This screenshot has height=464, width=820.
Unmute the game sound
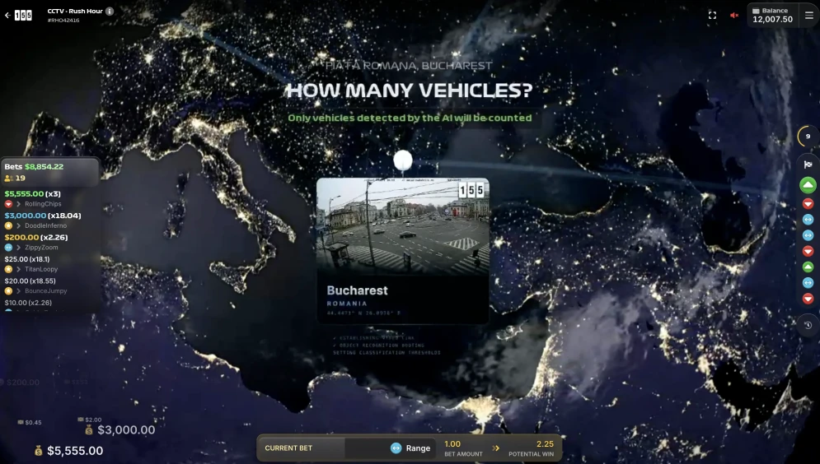coord(734,15)
